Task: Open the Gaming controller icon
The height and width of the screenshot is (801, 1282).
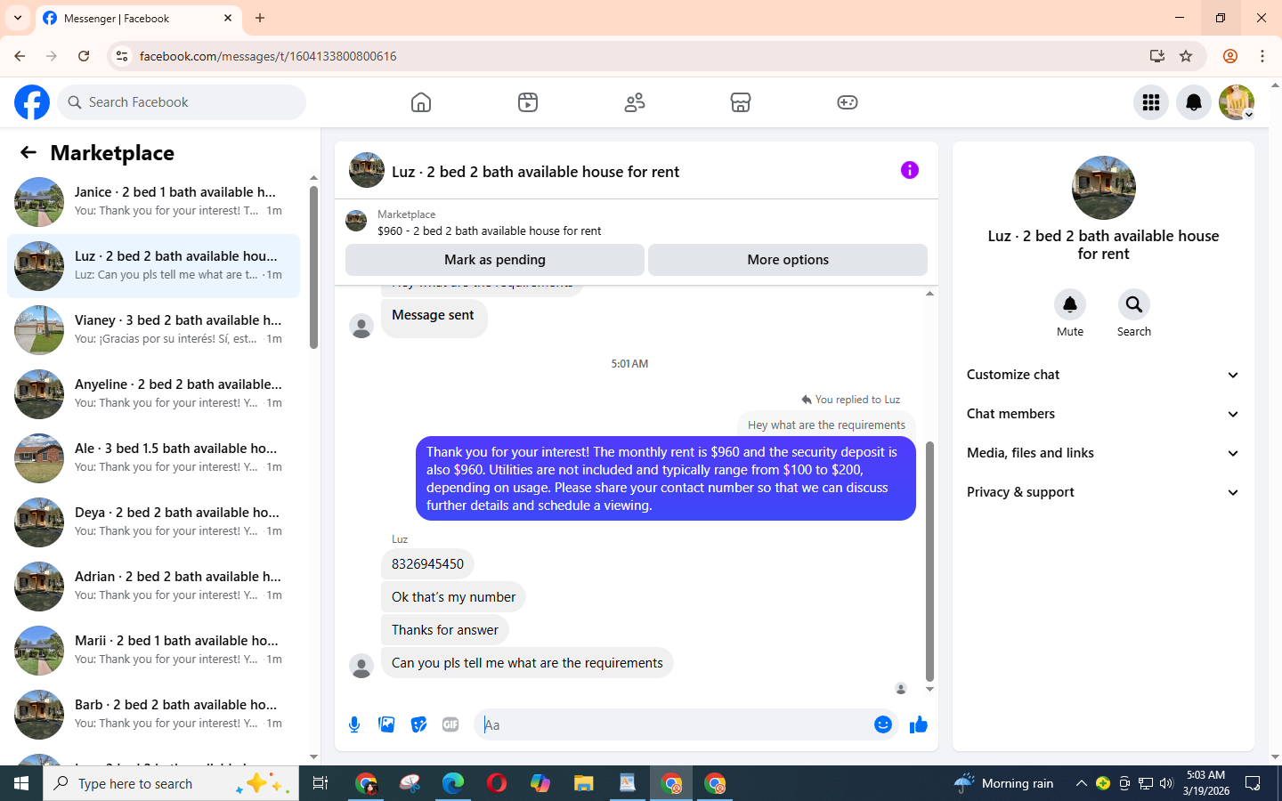Action: coord(848,102)
